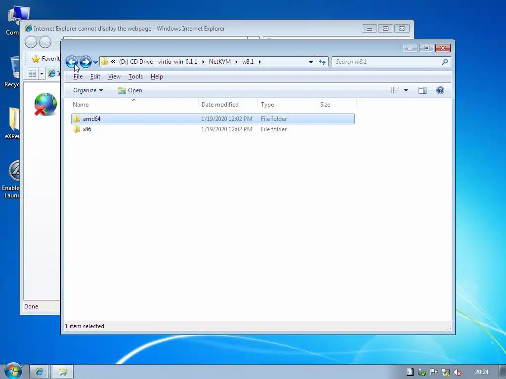The width and height of the screenshot is (506, 379).
Task: Open Favorites in Internet Explorer
Action: [45, 59]
